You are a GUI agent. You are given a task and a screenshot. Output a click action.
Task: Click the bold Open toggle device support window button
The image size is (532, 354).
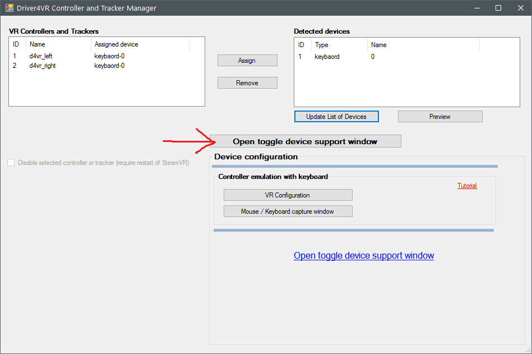click(305, 141)
